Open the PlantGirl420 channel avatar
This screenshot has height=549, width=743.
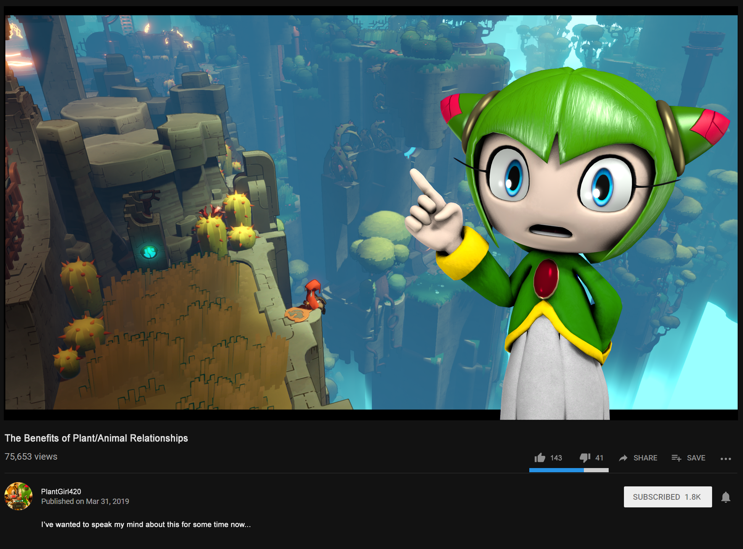click(x=18, y=496)
